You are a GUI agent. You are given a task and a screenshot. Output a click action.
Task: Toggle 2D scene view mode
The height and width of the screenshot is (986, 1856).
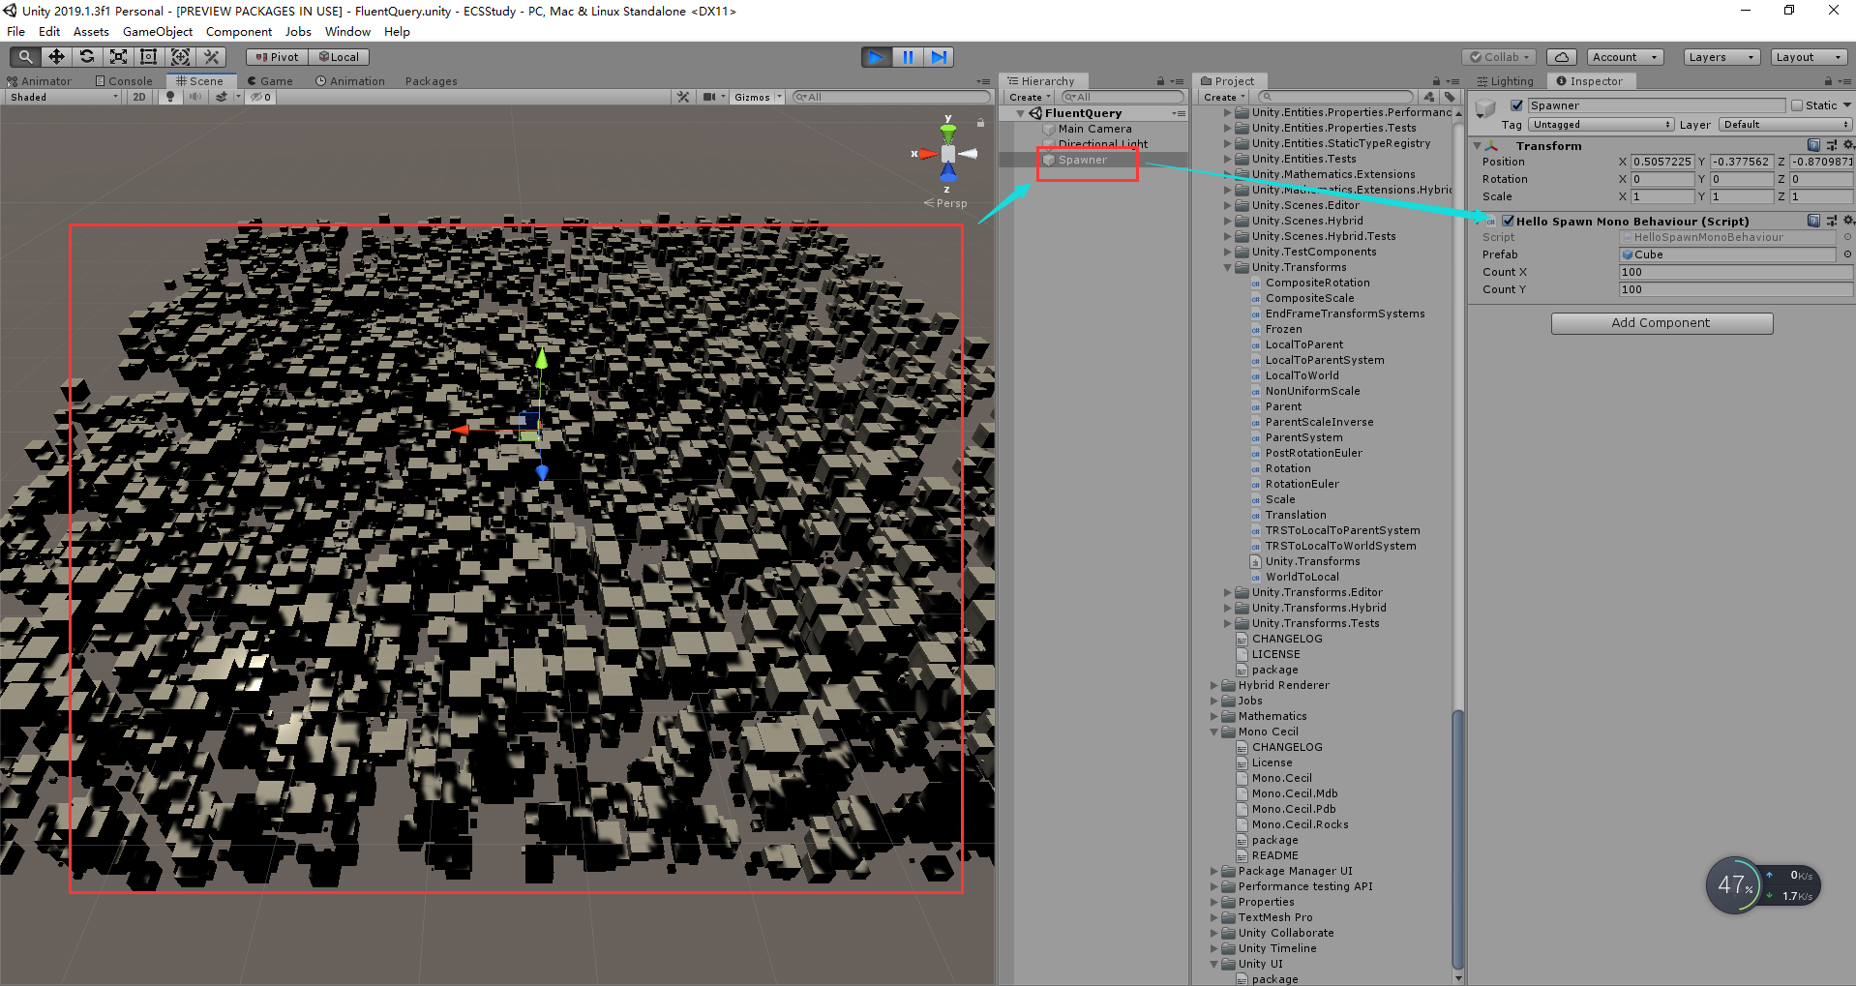(x=139, y=97)
